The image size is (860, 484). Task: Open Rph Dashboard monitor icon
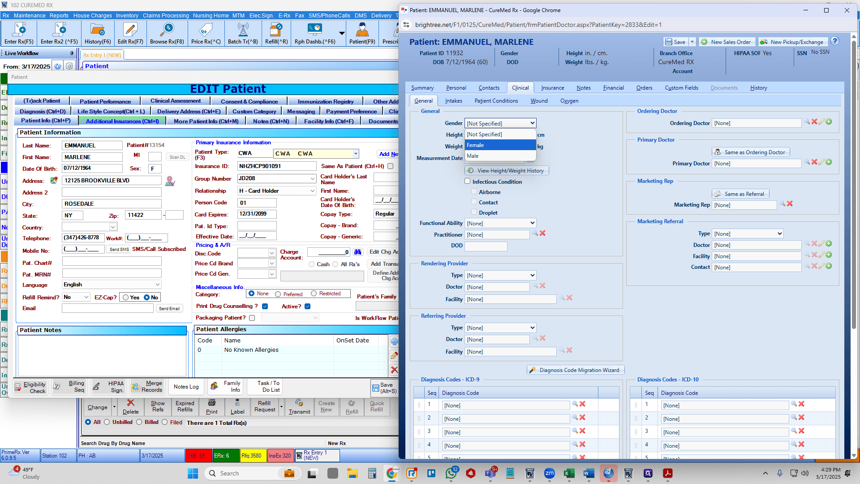point(315,34)
